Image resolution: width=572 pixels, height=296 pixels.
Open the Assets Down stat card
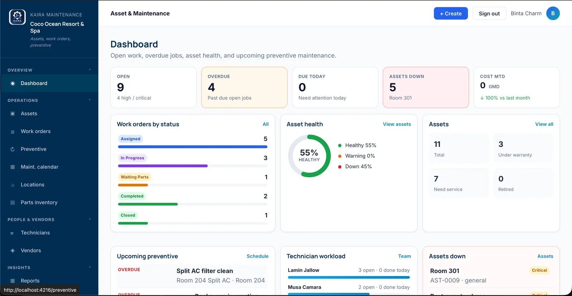(426, 88)
